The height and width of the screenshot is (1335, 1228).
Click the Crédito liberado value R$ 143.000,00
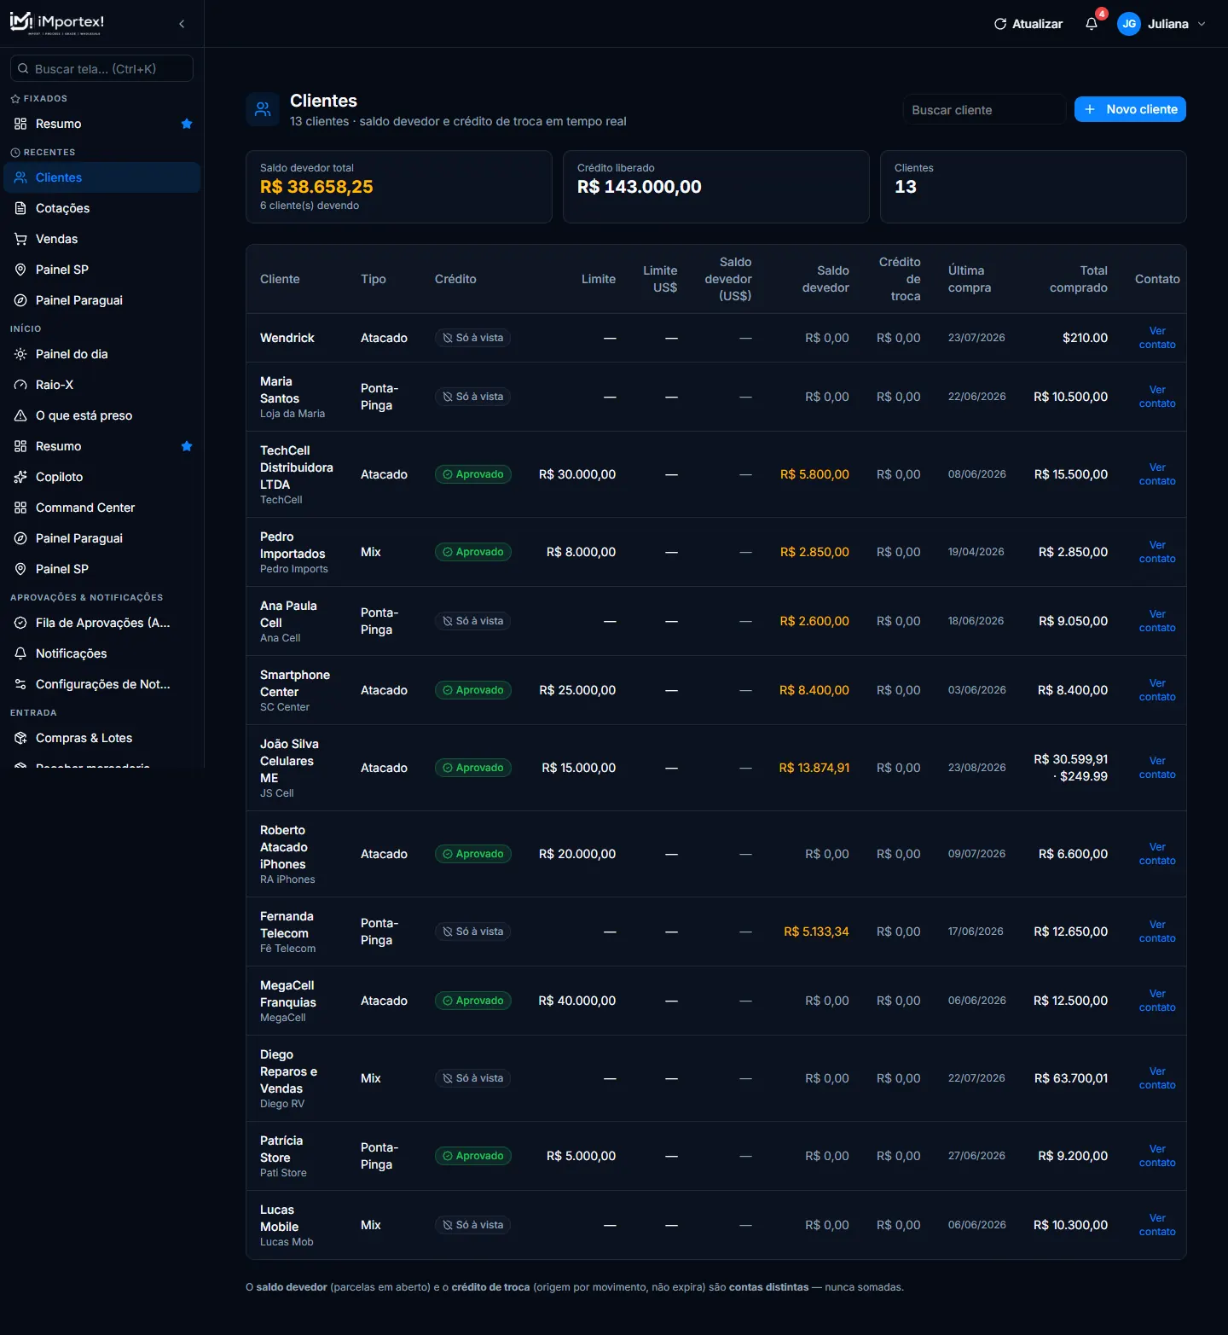click(x=640, y=187)
